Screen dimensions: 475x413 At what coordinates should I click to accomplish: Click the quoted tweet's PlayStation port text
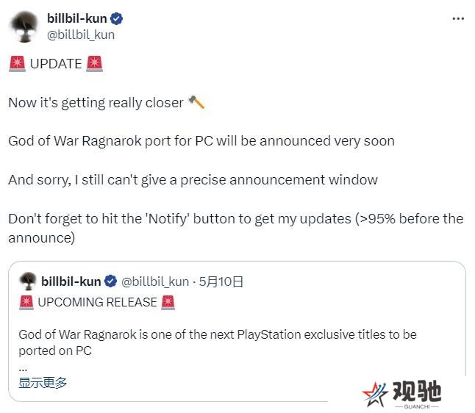click(218, 342)
